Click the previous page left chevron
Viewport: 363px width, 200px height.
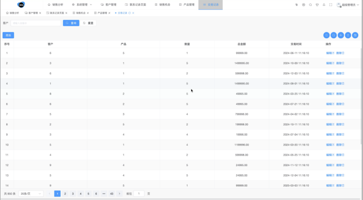[x=49, y=194]
